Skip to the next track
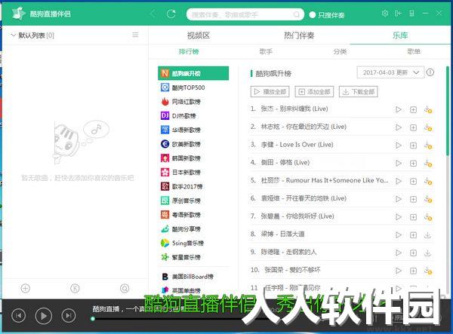Screen dimensions: 453x334 click(69, 316)
